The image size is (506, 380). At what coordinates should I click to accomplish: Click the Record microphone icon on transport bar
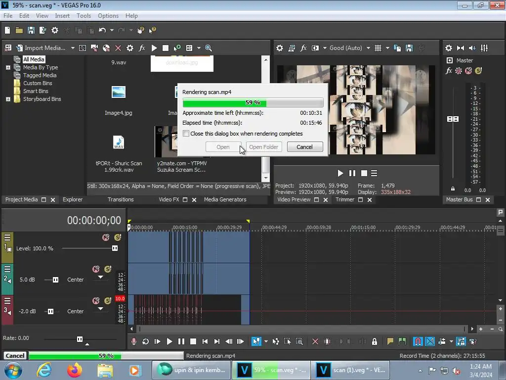pyautogui.click(x=133, y=341)
